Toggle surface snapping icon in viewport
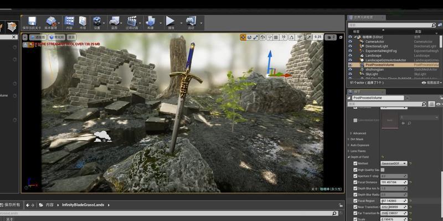The image size is (443, 221). click(x=270, y=37)
